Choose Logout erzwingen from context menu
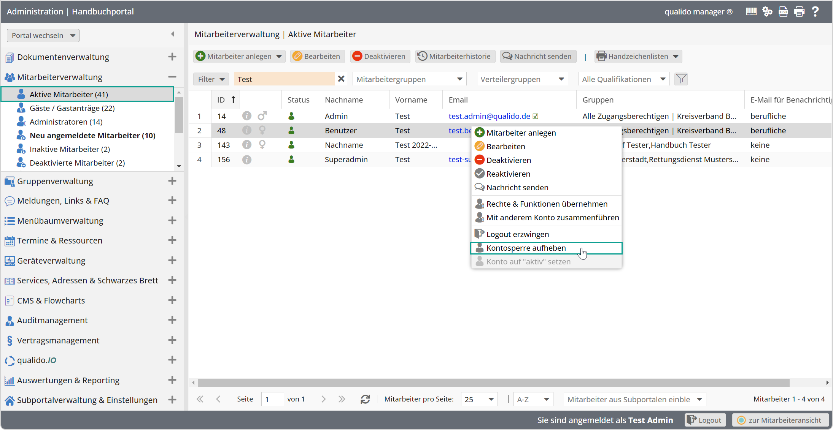Viewport: 833px width, 430px height. (517, 234)
